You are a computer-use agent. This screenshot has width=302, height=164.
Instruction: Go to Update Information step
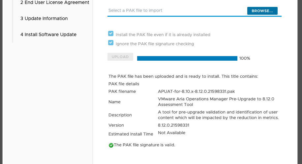(x=44, y=18)
